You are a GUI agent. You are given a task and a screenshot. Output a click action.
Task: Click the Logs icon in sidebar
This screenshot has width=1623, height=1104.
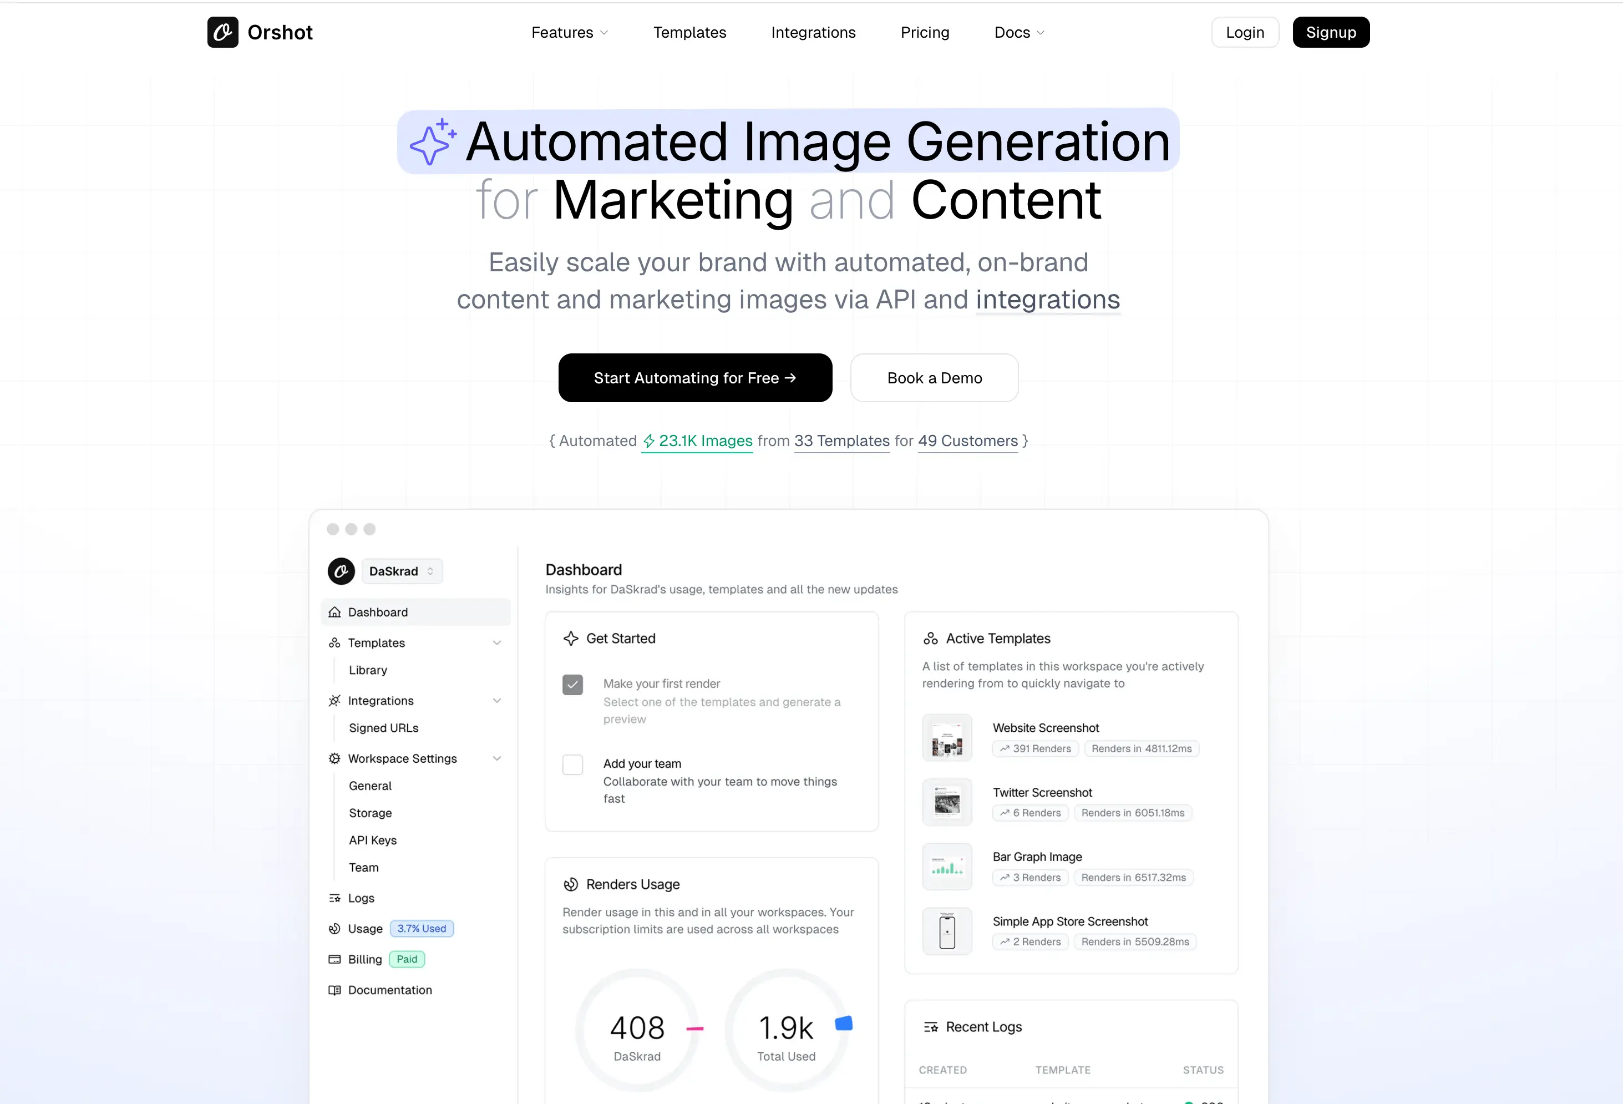(334, 898)
